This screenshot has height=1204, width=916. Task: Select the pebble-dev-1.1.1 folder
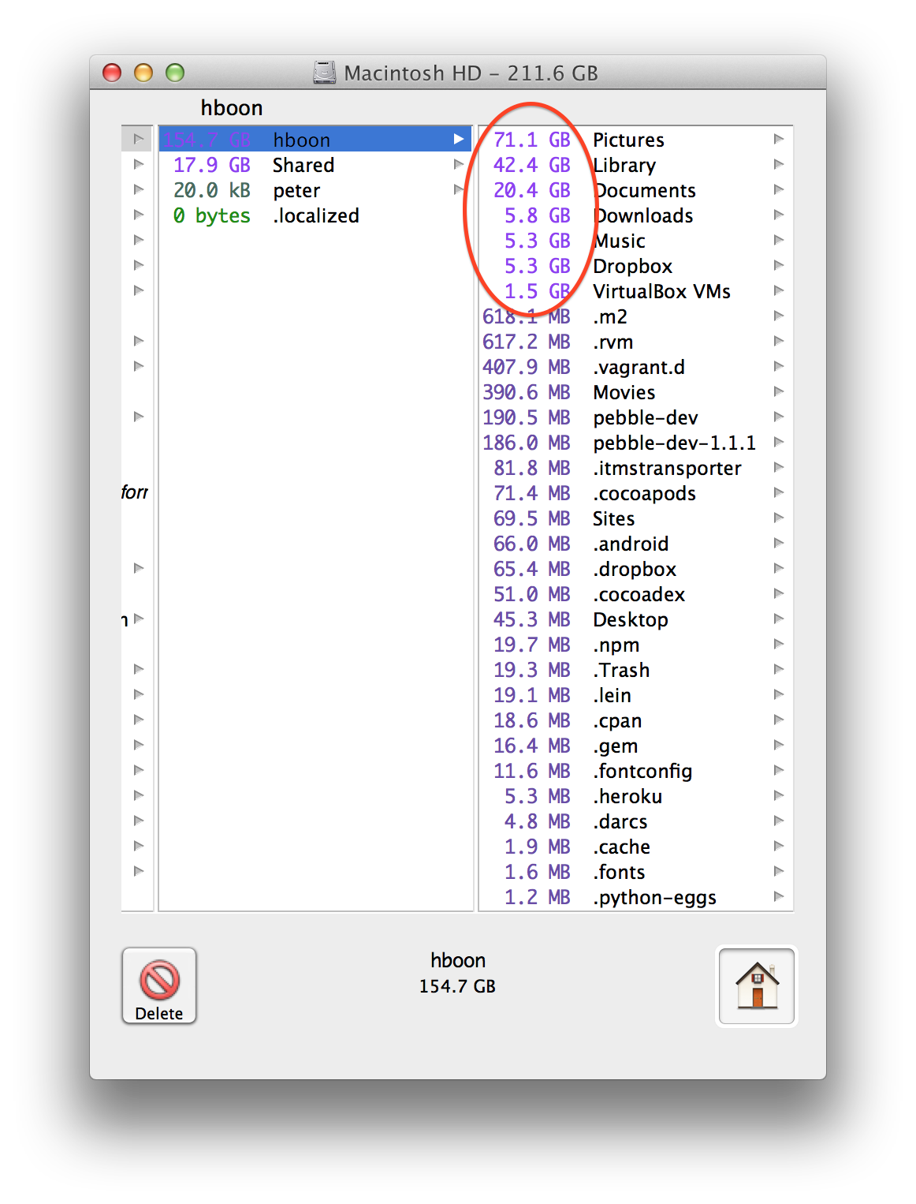click(636, 443)
